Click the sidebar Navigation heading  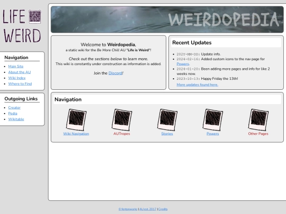[x=16, y=58]
